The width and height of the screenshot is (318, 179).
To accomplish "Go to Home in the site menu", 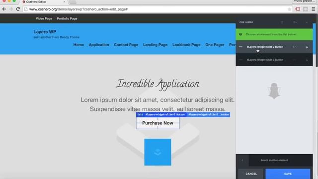I will pos(79,45).
